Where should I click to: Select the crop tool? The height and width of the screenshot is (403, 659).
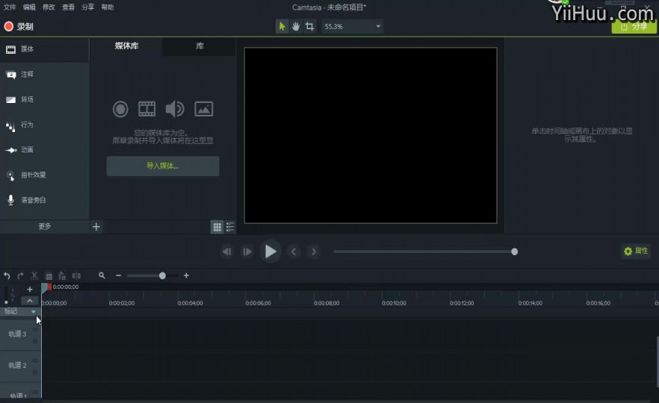[310, 26]
